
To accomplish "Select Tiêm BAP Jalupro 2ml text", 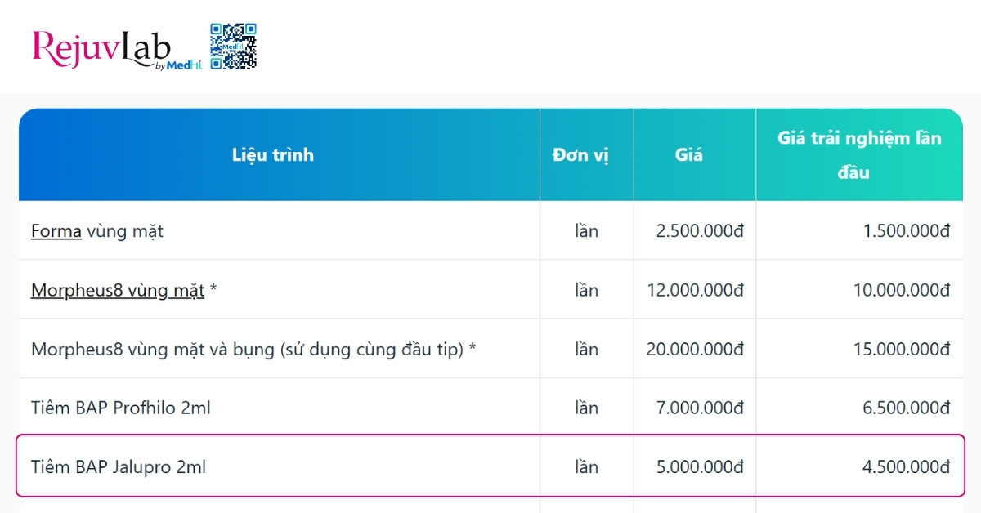I will pos(119,467).
